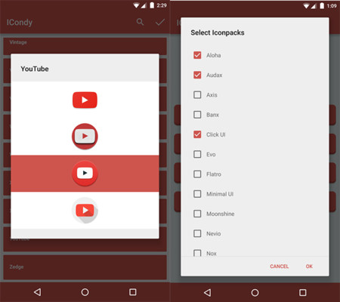Choose the dark red circle YouTube icon

pos(85,136)
